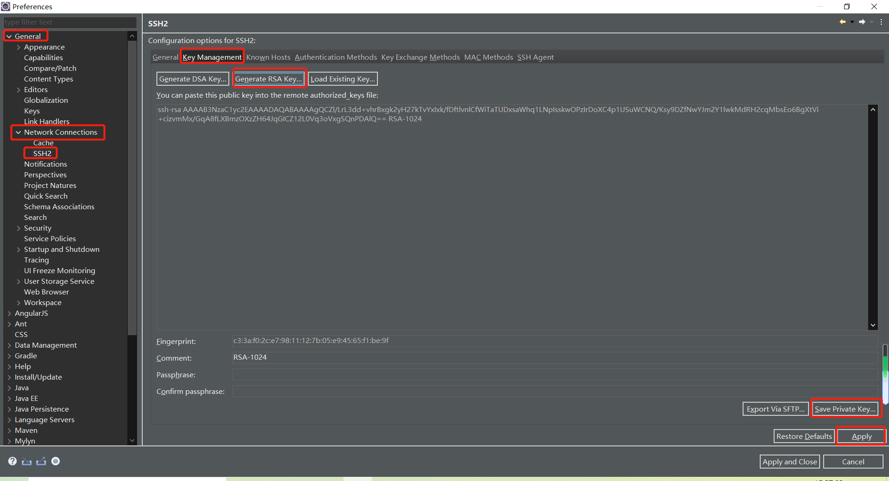Screen dimensions: 889x481
Task: Click Apply and Close button
Action: tap(789, 462)
